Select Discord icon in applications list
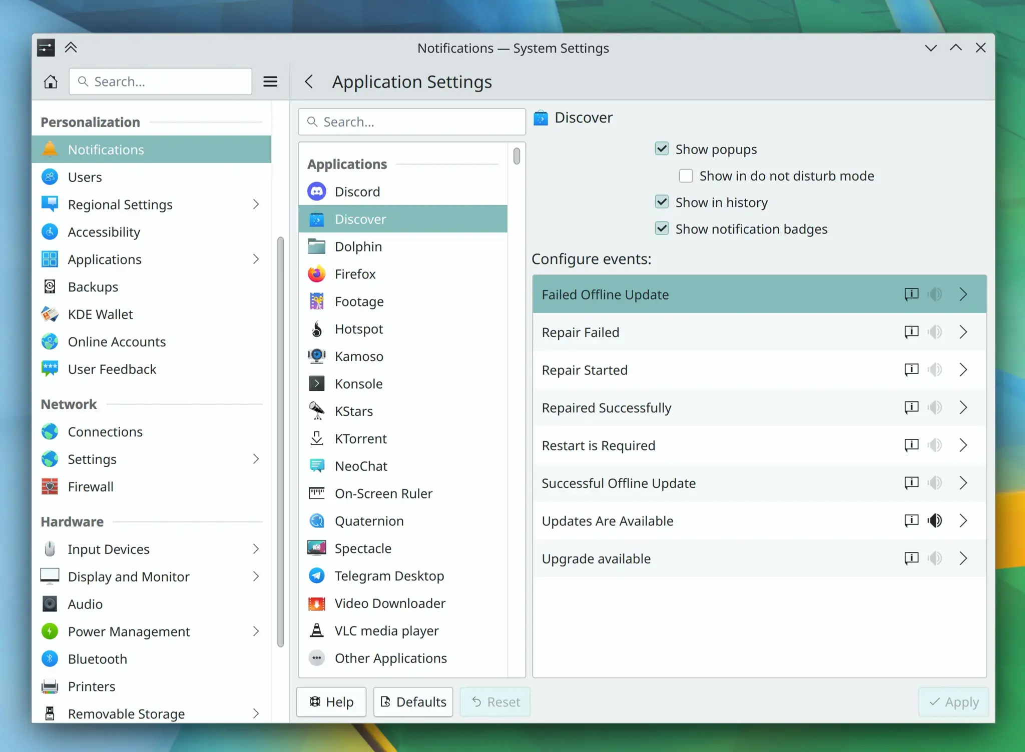 point(317,191)
